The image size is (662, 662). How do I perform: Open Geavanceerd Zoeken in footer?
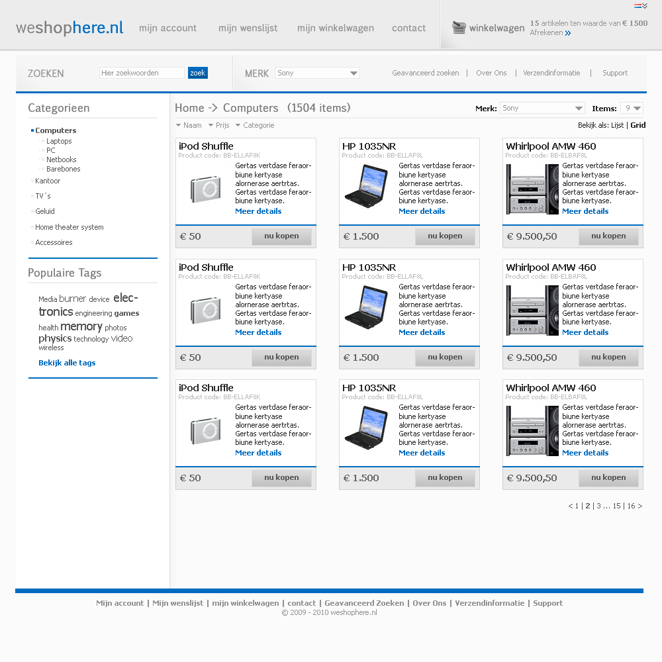364,603
